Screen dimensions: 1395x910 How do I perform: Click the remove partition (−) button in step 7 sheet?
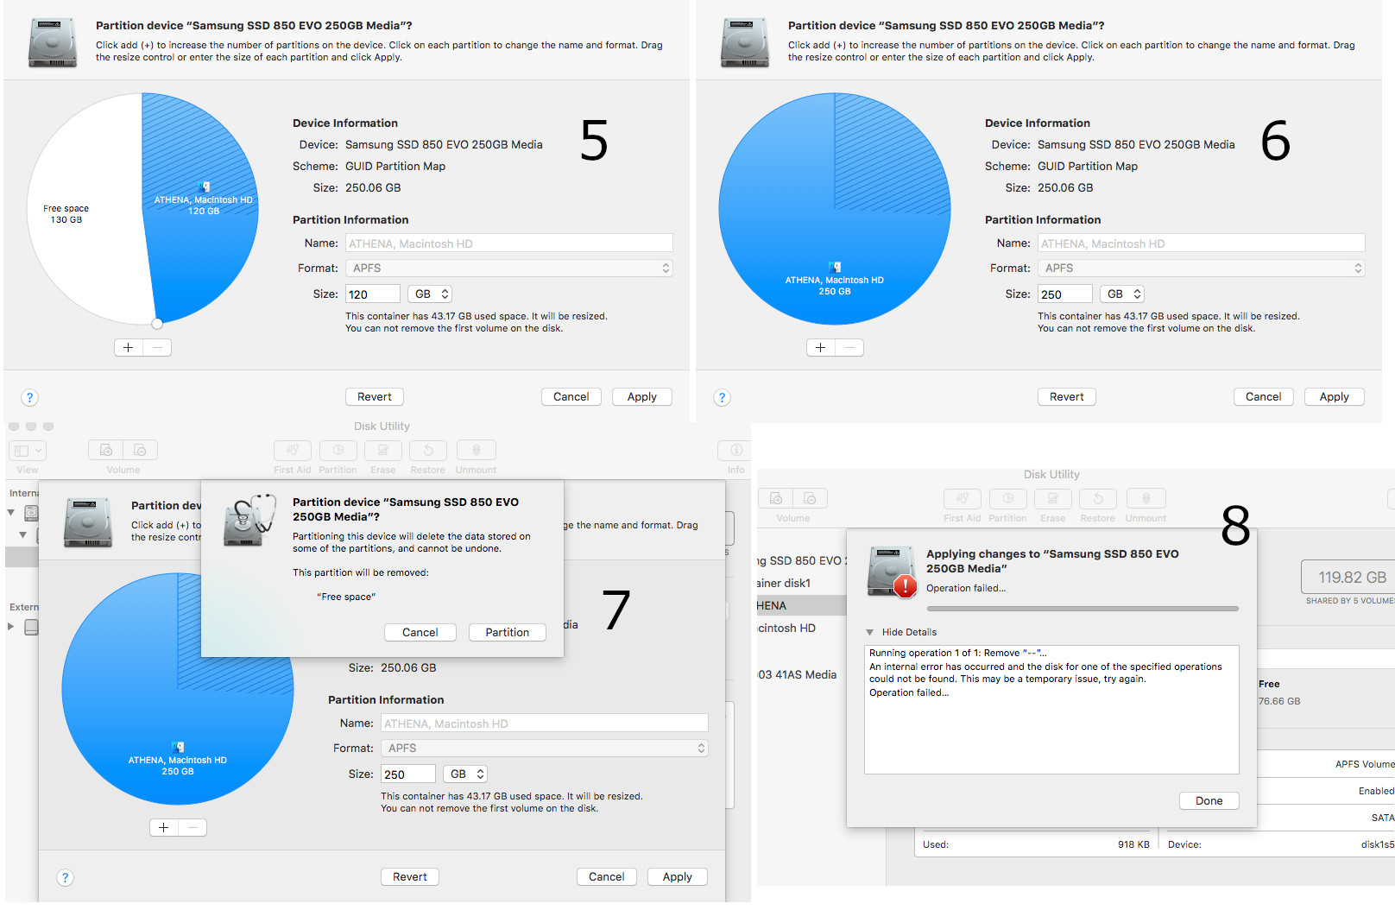pos(193,827)
